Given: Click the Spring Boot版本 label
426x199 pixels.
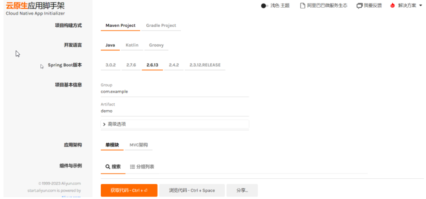Looking at the screenshot, I should click(65, 65).
